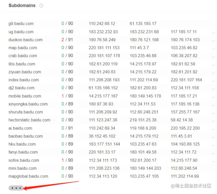Image resolution: width=217 pixels, height=194 pixels.
Task: Open the fanyi.baidu.com subdomain
Action: pos(23,152)
